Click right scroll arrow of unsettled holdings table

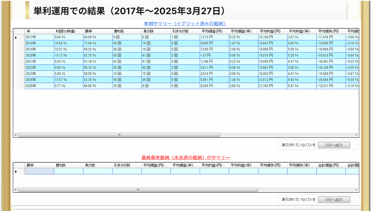click(x=356, y=190)
